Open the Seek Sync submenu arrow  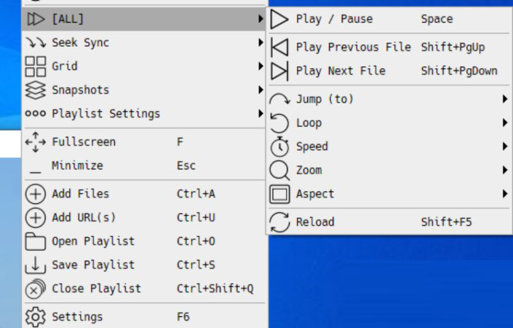[260, 43]
